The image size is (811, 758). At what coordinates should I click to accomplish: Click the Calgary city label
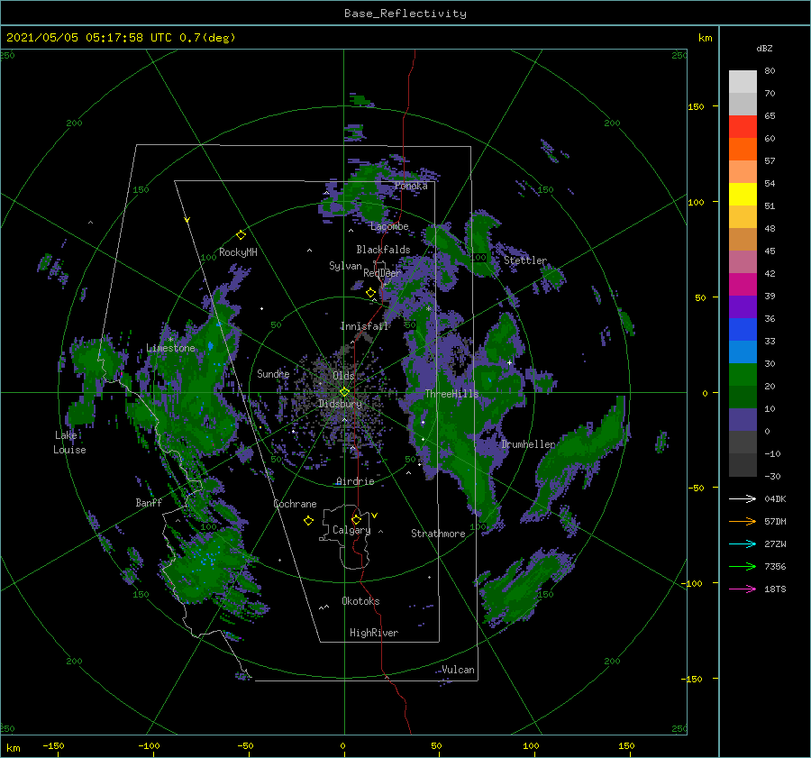(x=351, y=530)
